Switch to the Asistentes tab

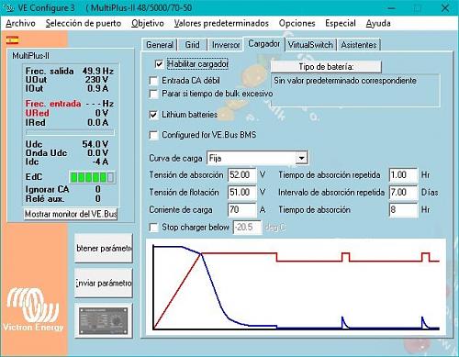[359, 45]
